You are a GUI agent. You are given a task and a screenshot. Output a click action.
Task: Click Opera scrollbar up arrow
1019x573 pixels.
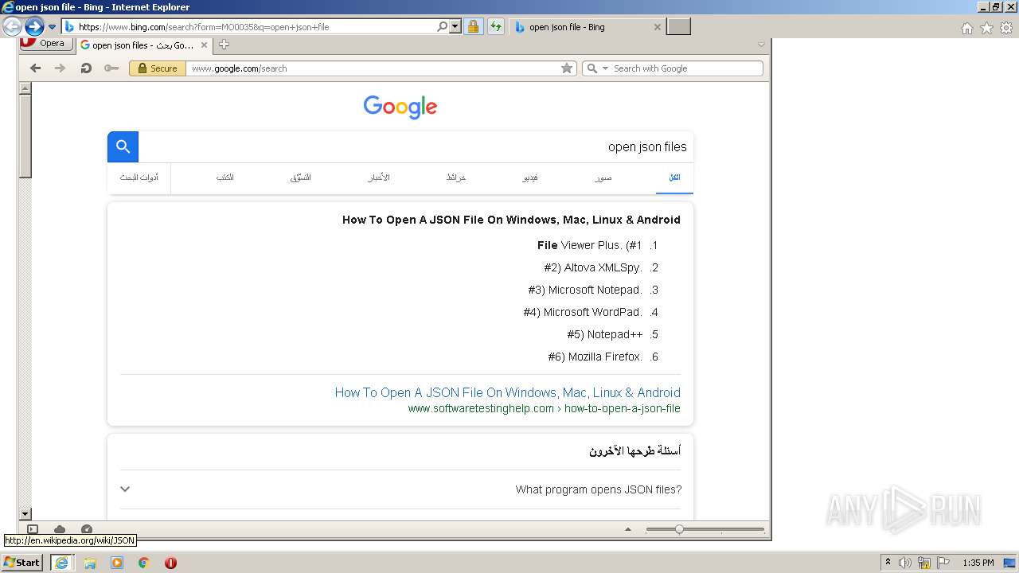click(x=25, y=89)
